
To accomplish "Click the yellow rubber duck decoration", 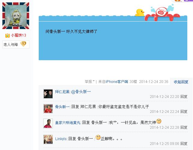I will point(140,13).
